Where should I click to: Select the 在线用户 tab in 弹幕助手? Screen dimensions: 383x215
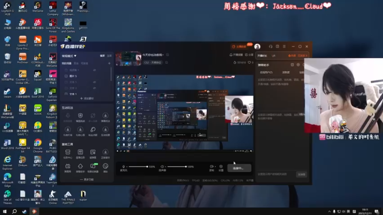click(266, 73)
